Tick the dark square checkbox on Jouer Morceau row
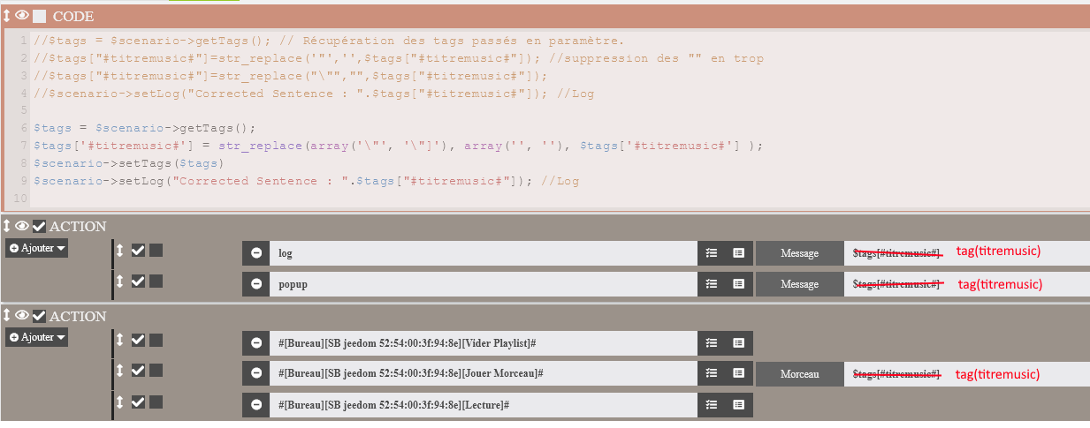Screen dimensions: 1090x428 point(156,372)
